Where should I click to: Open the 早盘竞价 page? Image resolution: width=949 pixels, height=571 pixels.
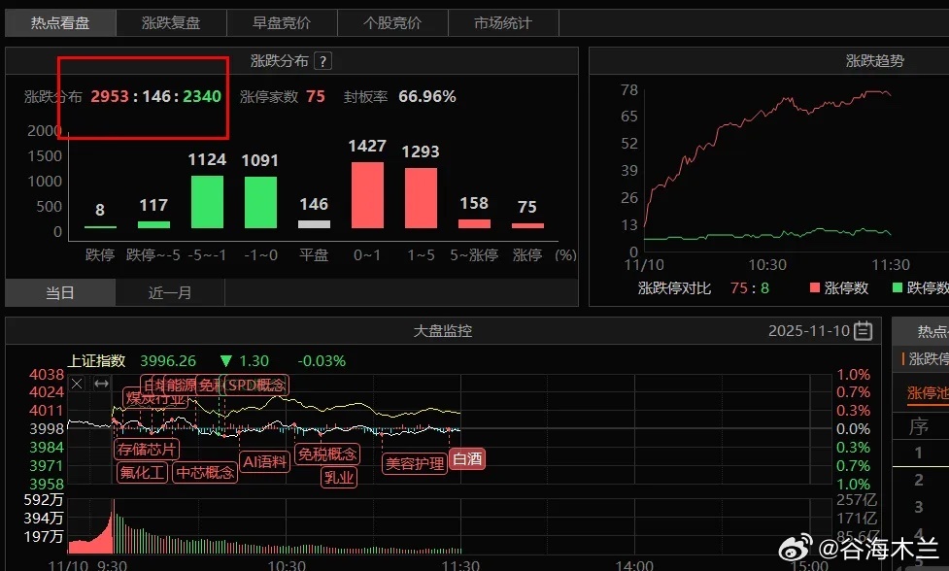[281, 21]
